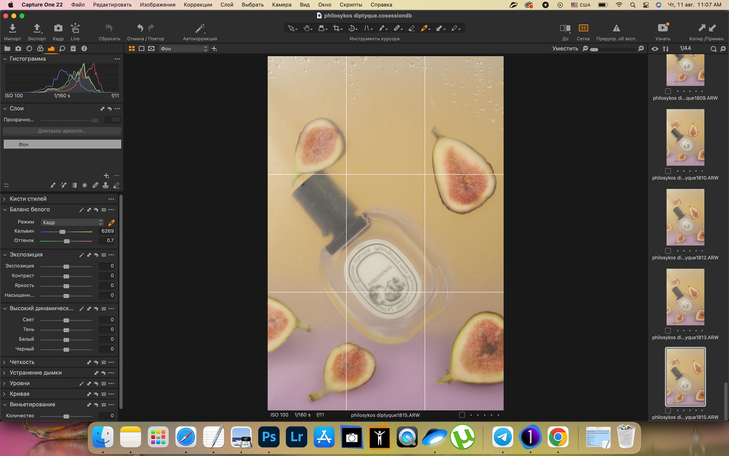Click the Диапазон яркости button
This screenshot has width=729, height=456.
(x=62, y=131)
